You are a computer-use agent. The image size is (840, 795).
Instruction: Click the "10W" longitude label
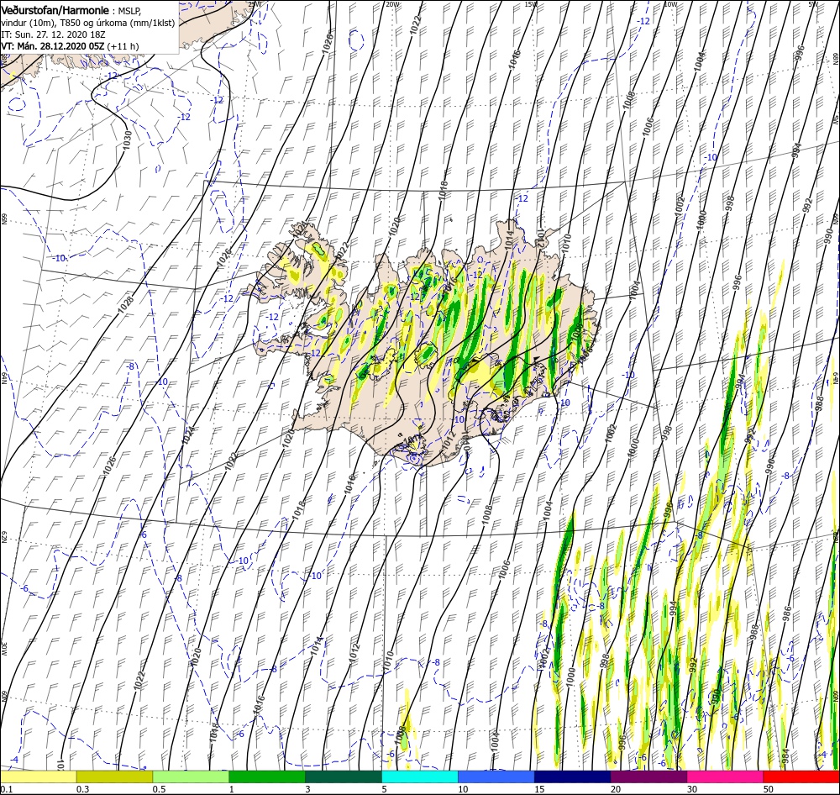click(670, 4)
